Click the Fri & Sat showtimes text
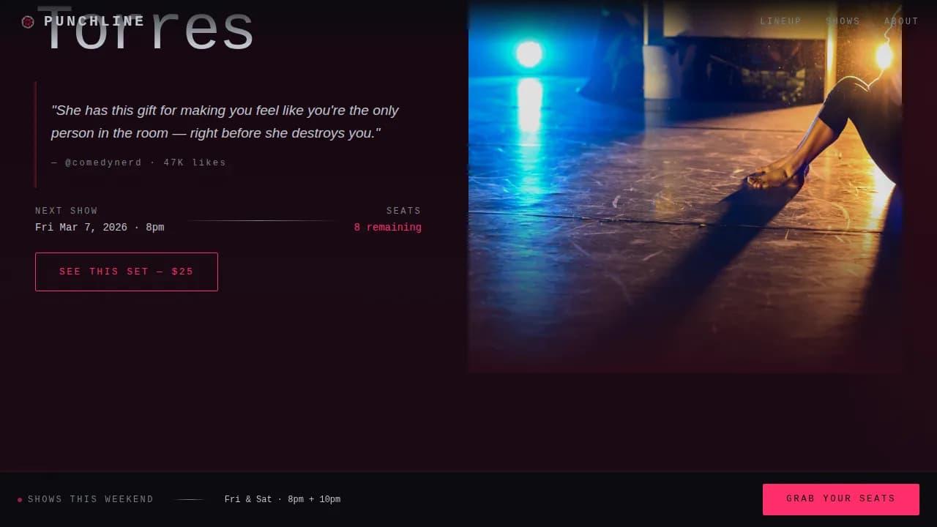Image resolution: width=937 pixels, height=527 pixels. click(x=283, y=499)
